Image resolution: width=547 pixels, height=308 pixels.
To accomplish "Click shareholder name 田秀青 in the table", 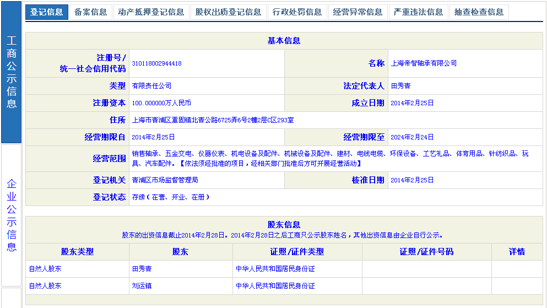I will click(142, 269).
